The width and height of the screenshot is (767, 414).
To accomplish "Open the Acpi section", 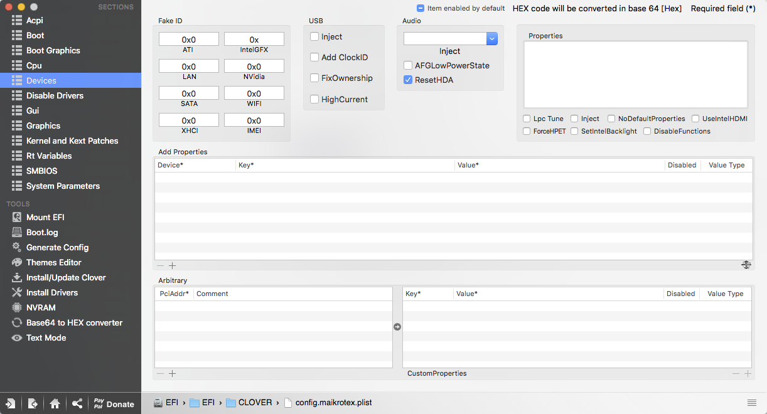I will [70, 20].
